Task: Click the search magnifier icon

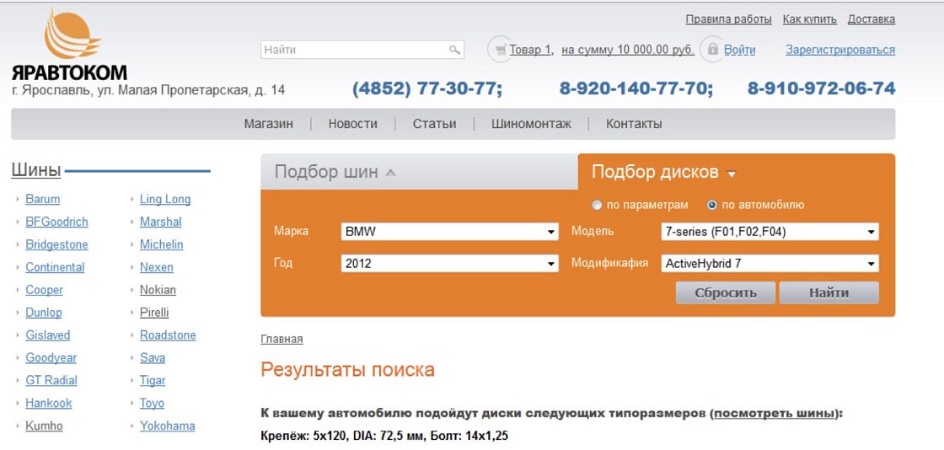Action: [454, 50]
